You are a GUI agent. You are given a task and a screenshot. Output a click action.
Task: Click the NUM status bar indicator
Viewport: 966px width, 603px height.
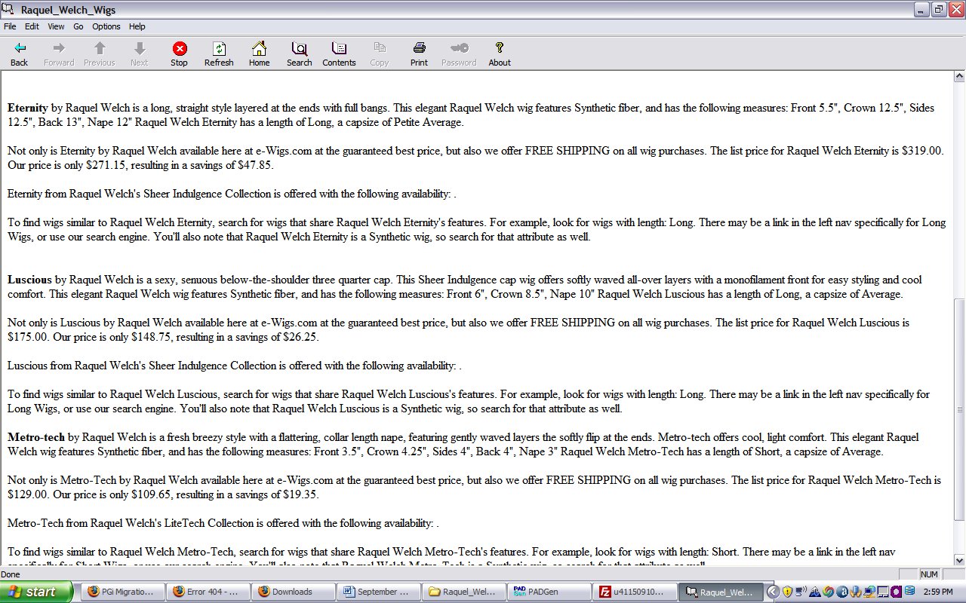[x=929, y=574]
